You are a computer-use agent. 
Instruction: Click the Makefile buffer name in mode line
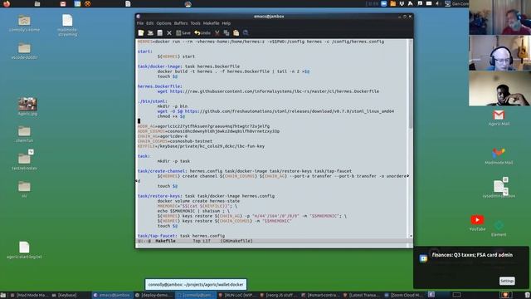pos(166,241)
